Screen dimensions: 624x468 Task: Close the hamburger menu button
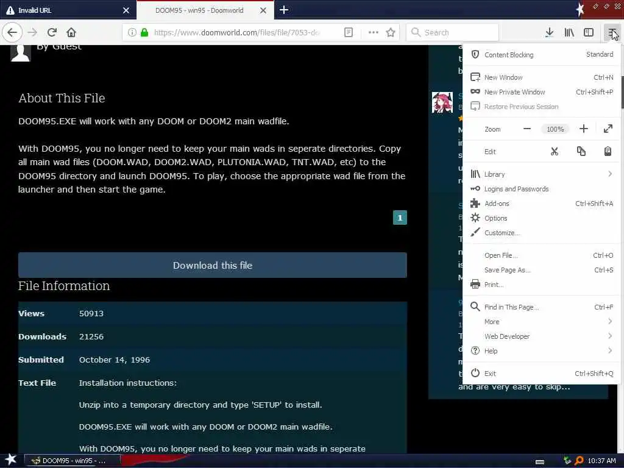point(612,32)
